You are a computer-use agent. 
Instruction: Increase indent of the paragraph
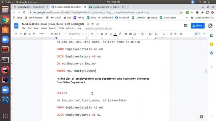click(175, 34)
